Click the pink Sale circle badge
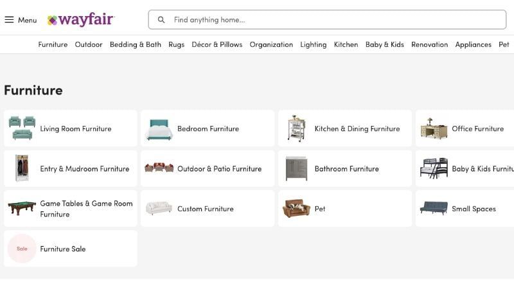The height and width of the screenshot is (289, 514). [22, 249]
